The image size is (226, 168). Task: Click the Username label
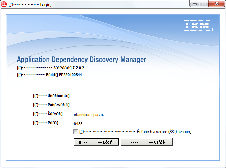click(51, 96)
